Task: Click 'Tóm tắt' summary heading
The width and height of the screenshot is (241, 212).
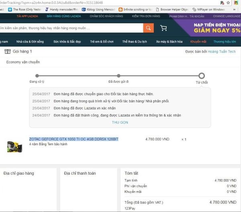Action: click(x=131, y=173)
